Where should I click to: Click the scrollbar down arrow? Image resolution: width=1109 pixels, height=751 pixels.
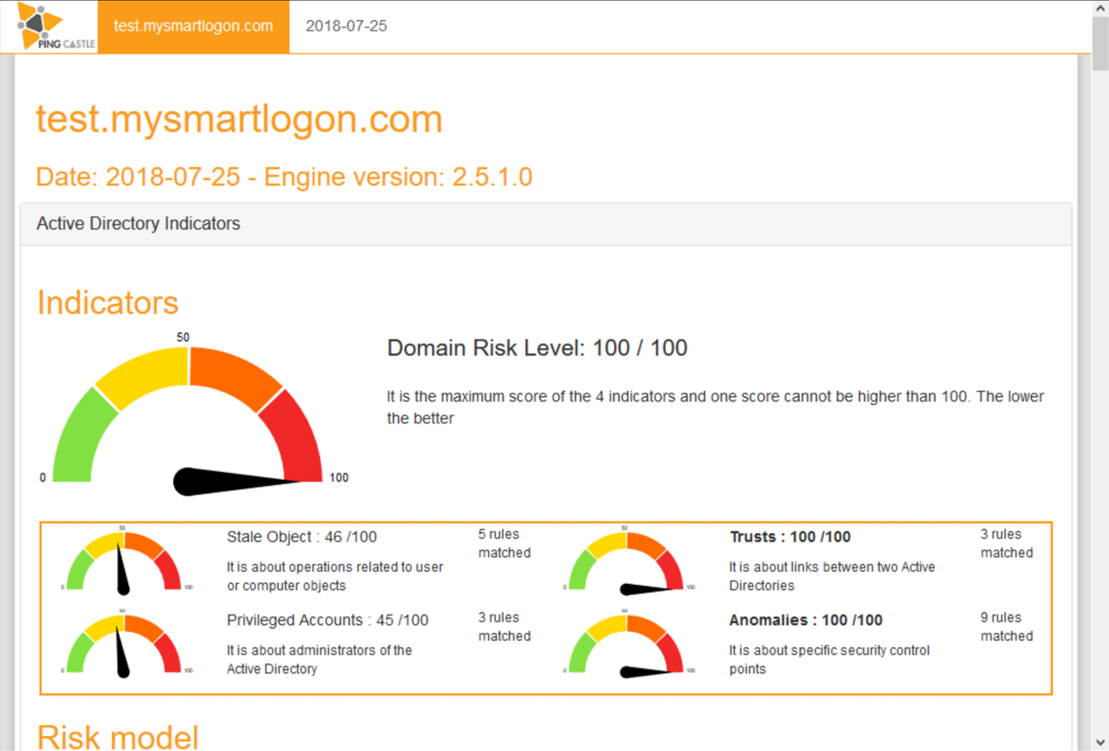point(1100,742)
